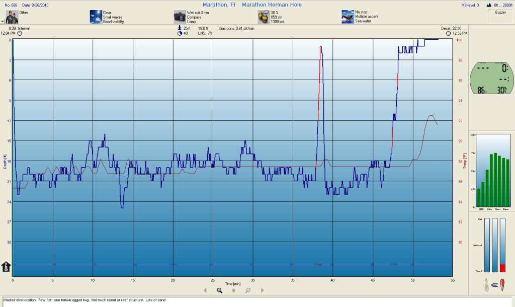Zoom in on the dive profile graph

click(x=219, y=290)
